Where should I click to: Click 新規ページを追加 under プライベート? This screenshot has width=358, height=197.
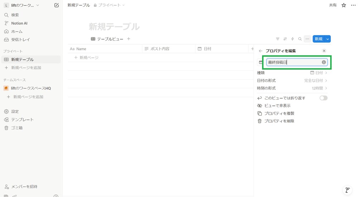[31, 68]
